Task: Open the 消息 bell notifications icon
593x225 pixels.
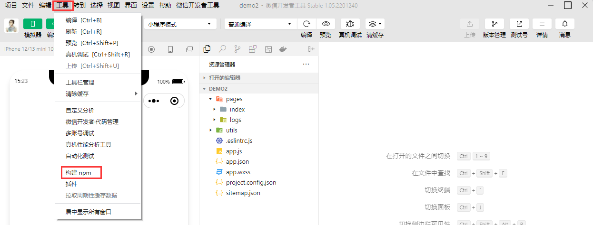Action: (x=565, y=24)
